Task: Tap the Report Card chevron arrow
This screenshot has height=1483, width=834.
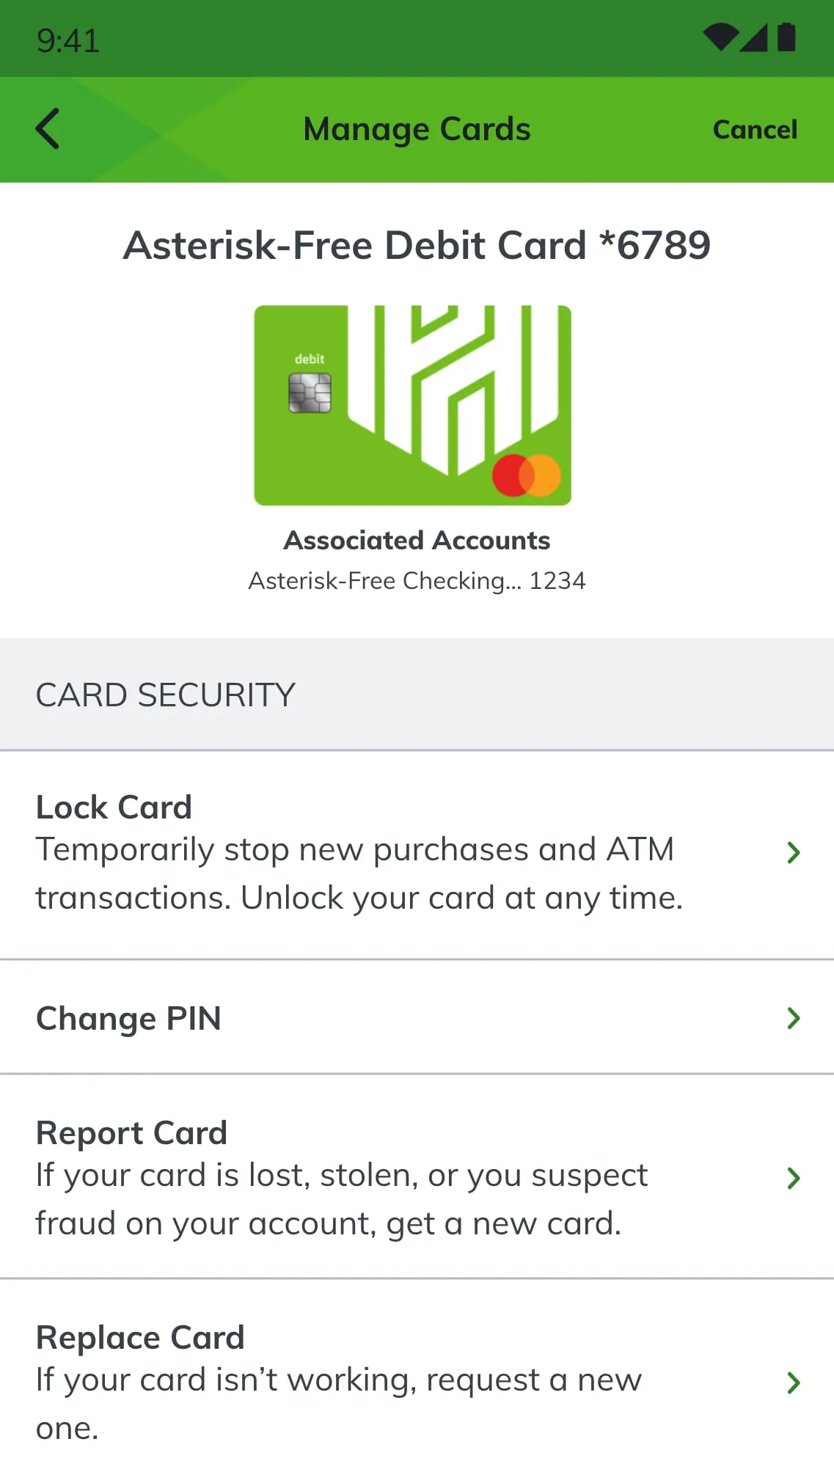Action: tap(793, 1178)
